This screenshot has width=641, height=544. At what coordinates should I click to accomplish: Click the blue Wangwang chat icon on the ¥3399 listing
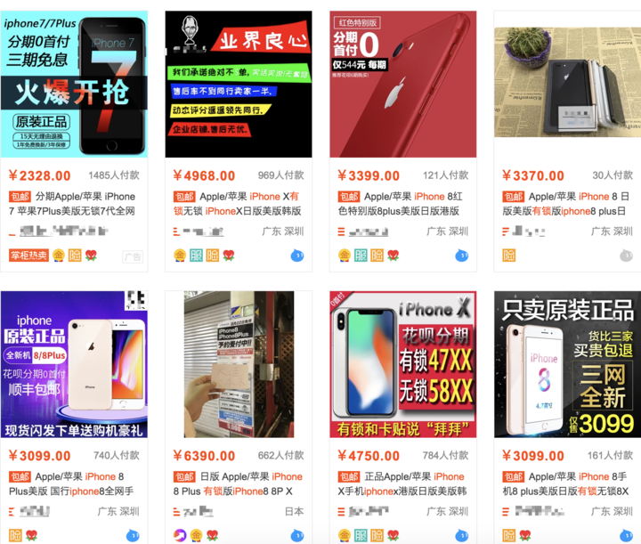coord(461,256)
